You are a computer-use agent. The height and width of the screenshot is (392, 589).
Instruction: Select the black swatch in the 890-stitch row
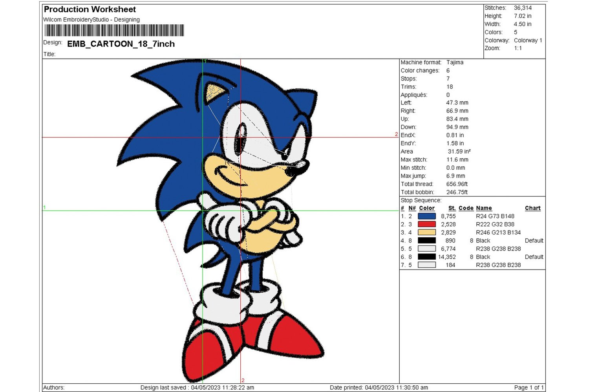click(427, 240)
